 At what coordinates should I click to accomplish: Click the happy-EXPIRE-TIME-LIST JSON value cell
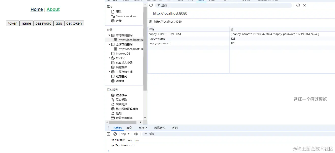click(282, 34)
